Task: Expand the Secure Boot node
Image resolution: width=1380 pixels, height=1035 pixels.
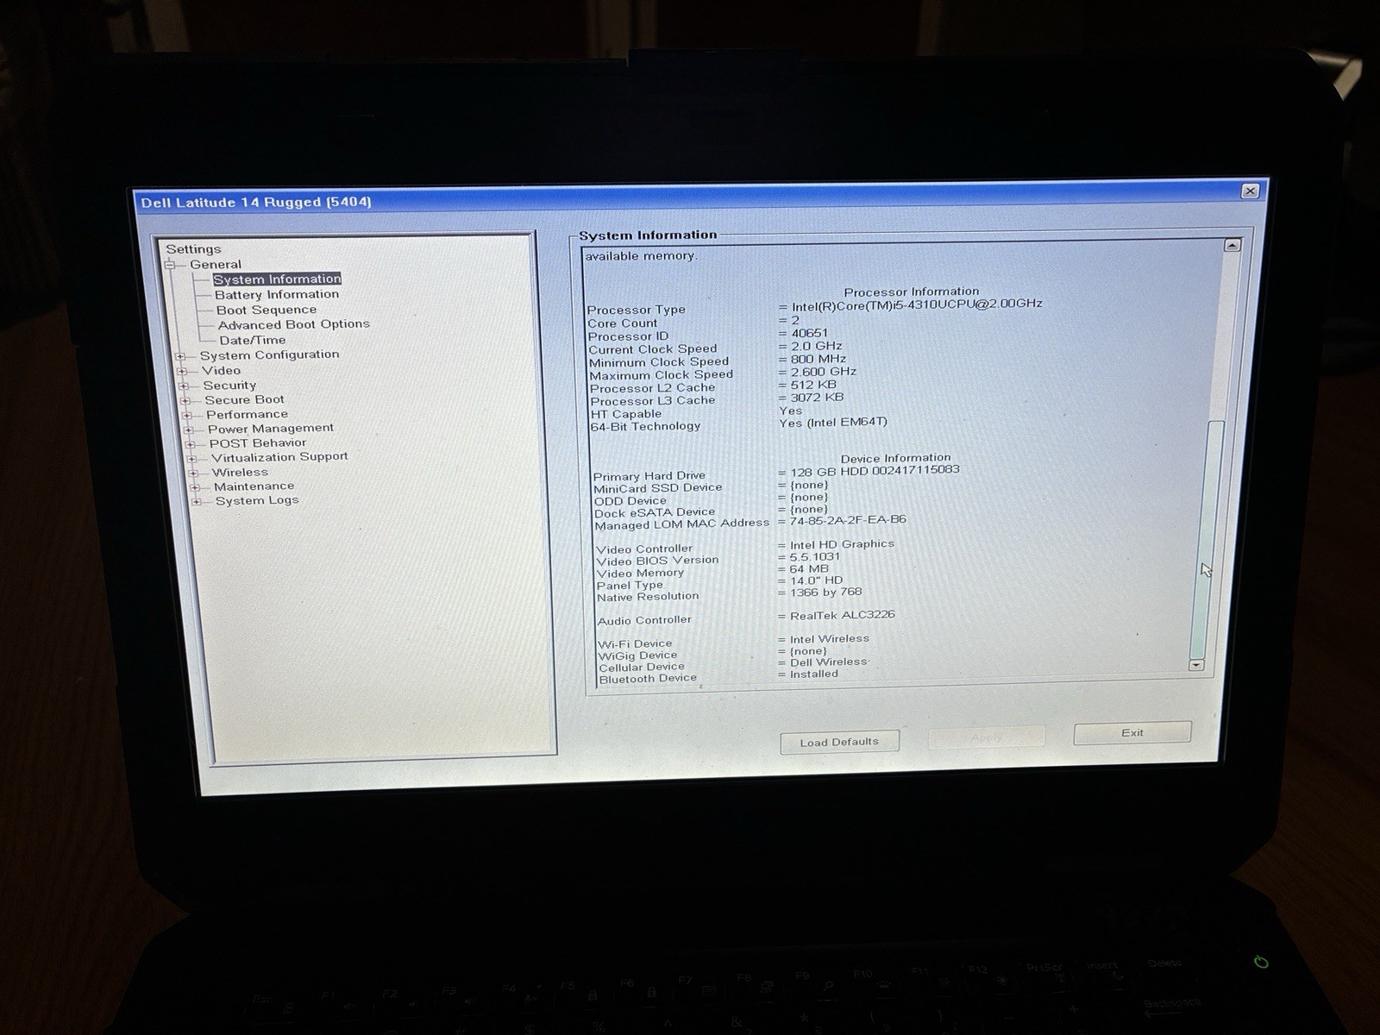Action: (185, 401)
